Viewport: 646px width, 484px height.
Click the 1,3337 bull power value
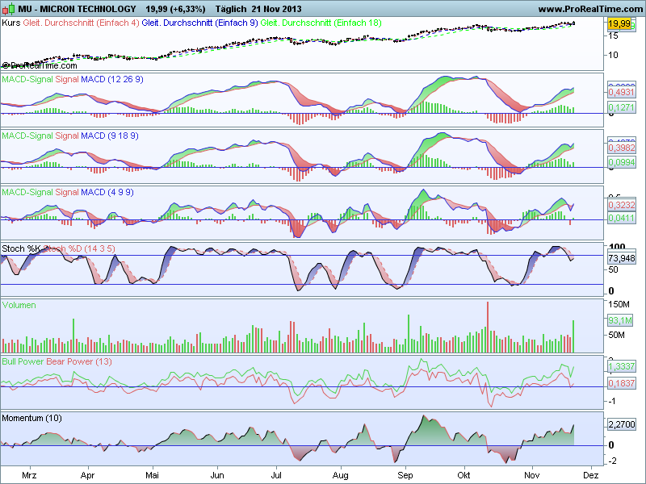tap(621, 366)
